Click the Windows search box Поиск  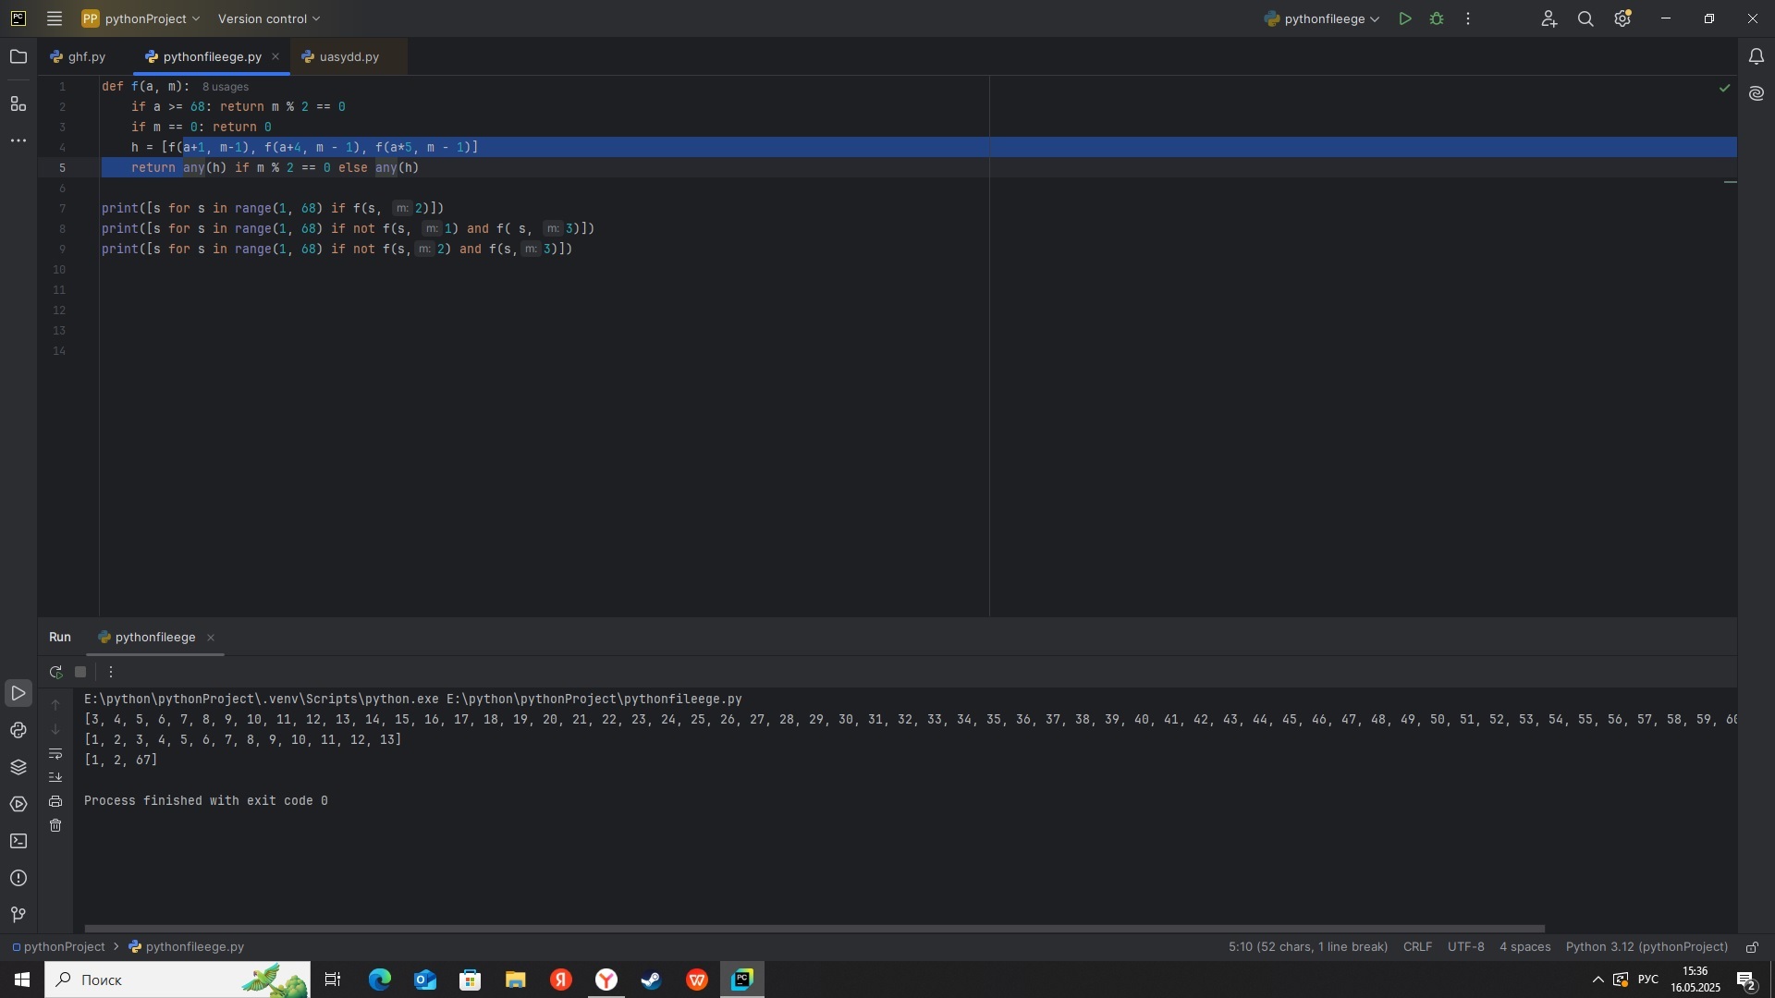pos(177,980)
